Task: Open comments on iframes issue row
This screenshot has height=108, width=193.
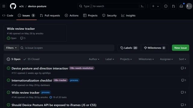Action: point(183,105)
